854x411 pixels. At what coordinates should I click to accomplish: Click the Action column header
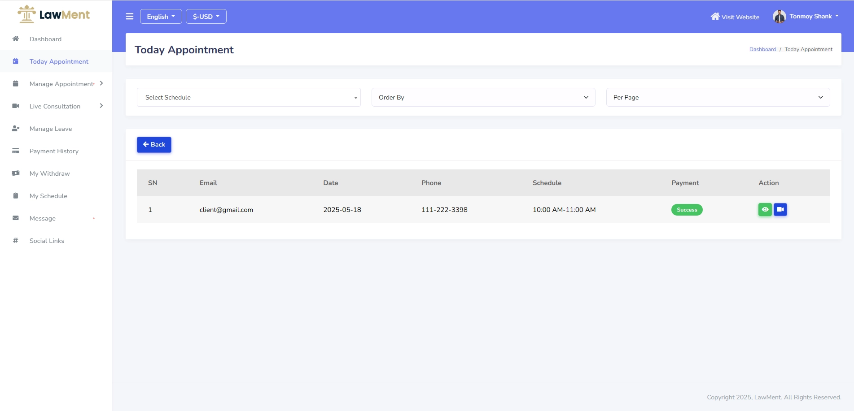[768, 183]
